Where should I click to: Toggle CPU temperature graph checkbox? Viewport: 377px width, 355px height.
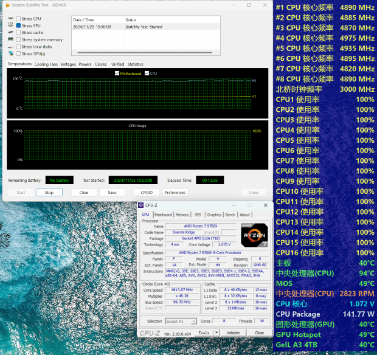coord(147,74)
